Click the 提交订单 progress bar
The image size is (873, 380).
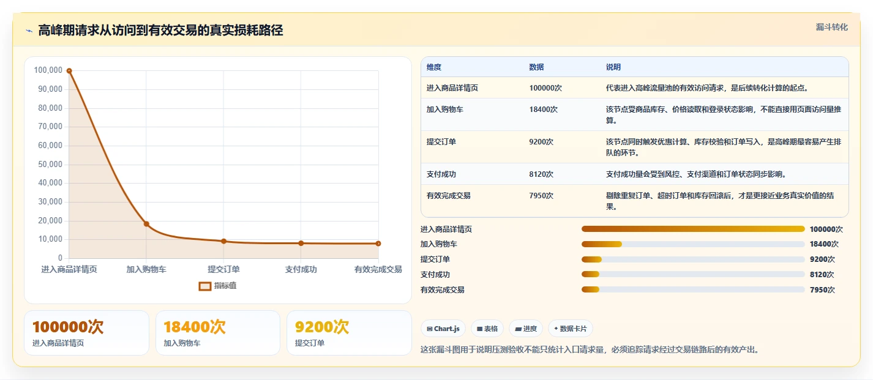tap(693, 259)
